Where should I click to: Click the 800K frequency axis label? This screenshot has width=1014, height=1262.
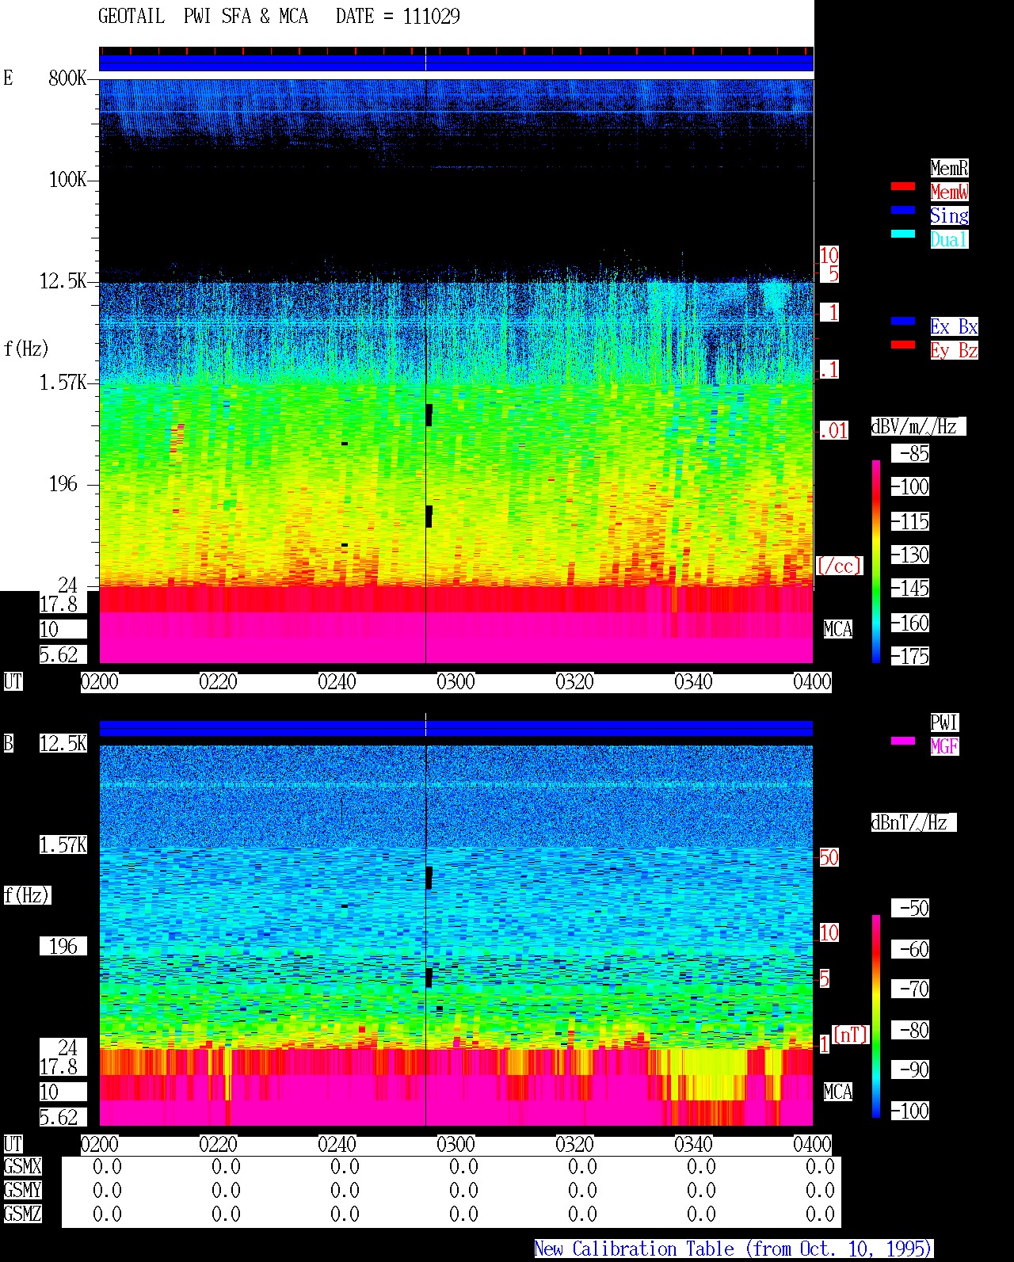click(x=67, y=78)
